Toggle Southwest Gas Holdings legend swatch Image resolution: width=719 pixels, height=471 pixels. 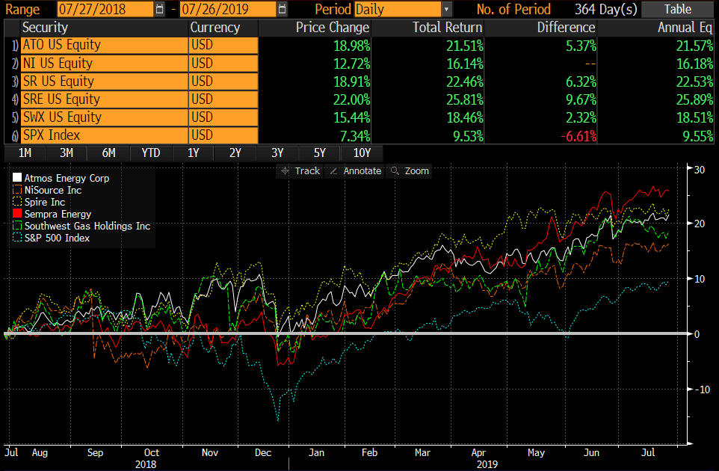pos(17,225)
